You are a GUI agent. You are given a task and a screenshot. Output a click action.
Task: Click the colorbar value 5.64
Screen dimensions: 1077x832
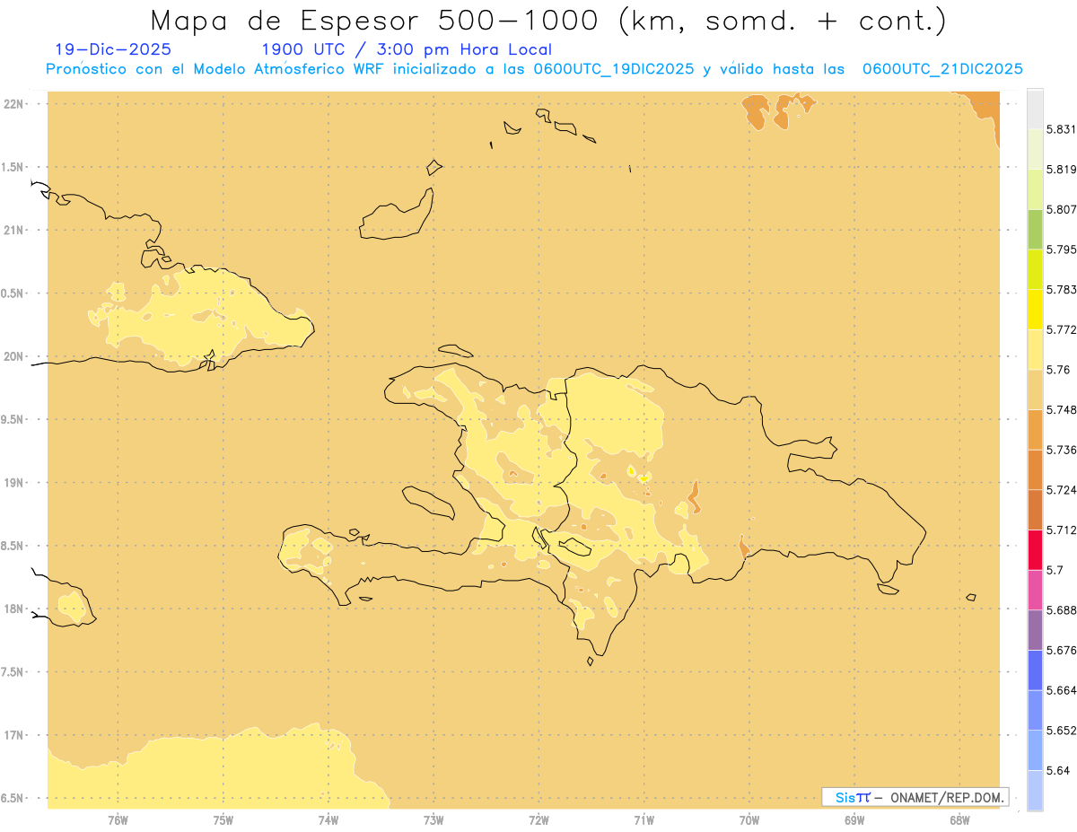(1058, 770)
